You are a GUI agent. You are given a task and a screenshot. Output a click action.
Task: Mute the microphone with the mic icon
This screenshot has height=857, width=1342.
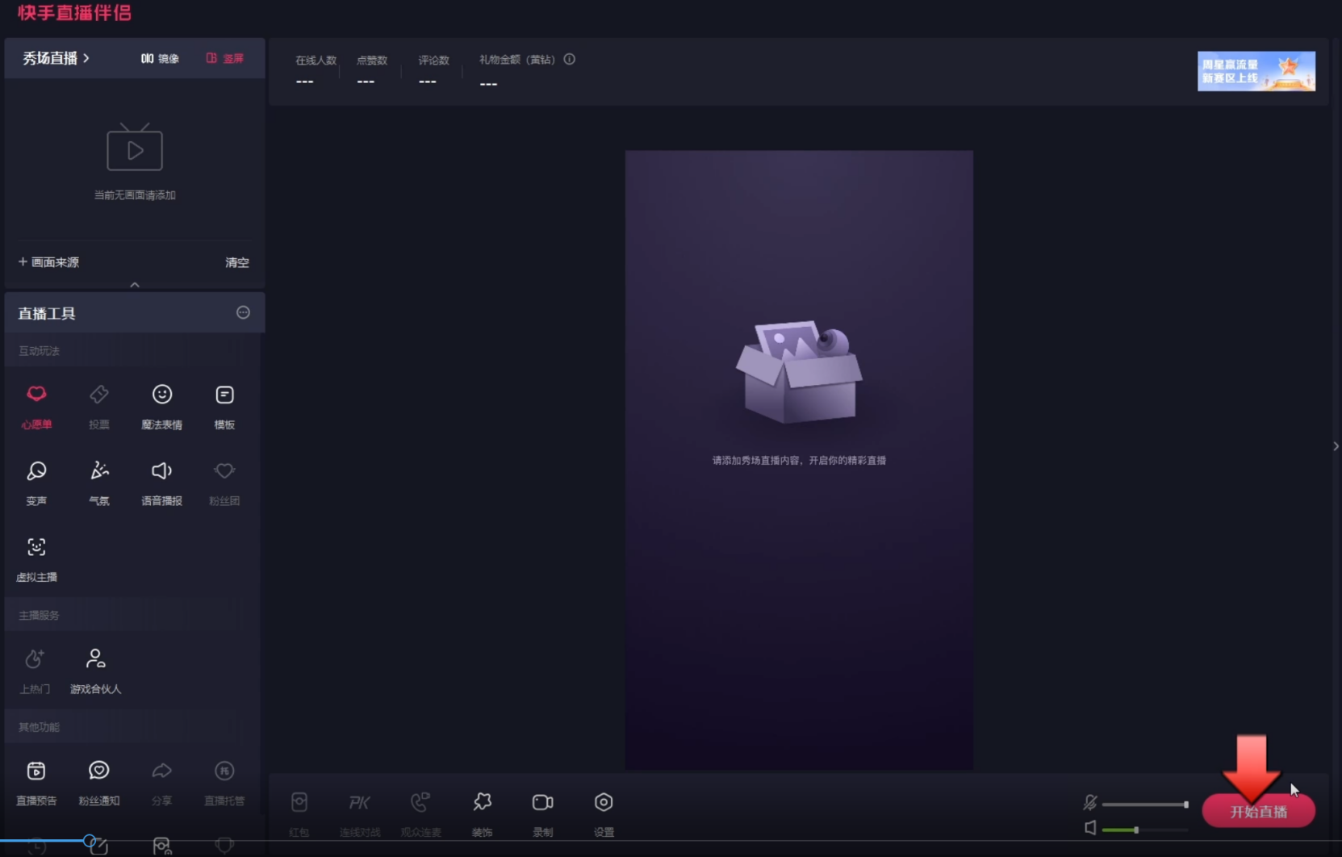coord(1090,802)
